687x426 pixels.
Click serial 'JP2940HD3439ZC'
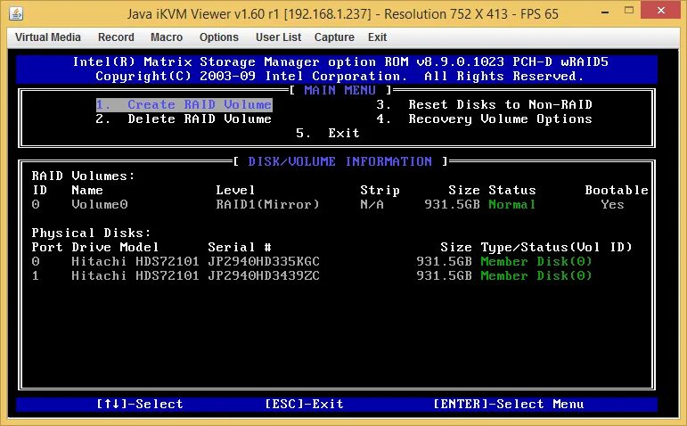tap(264, 275)
